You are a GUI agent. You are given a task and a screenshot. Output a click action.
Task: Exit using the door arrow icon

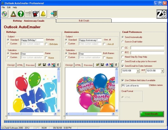pos(54,14)
